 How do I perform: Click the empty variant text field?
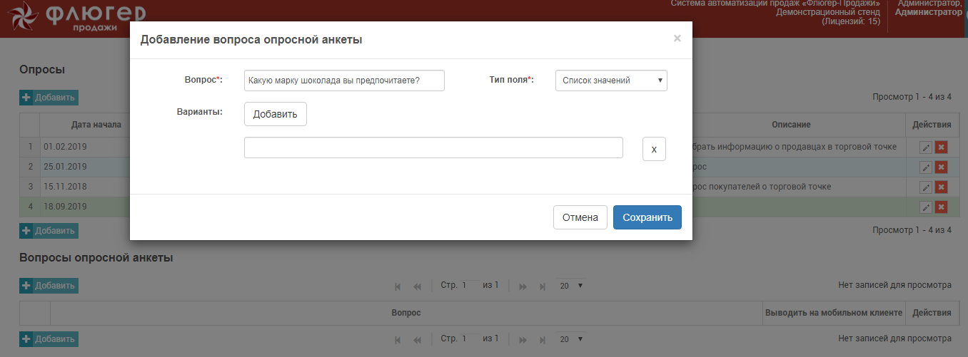click(433, 148)
